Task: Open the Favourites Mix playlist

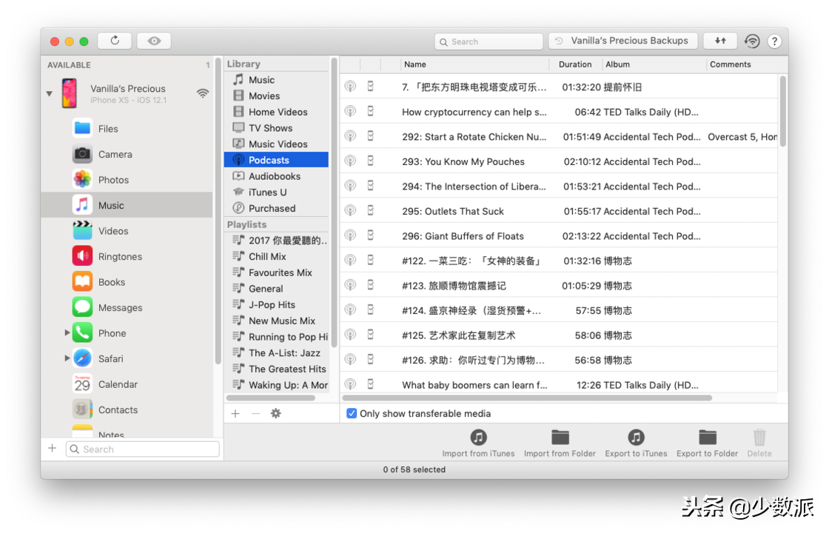Action: (277, 272)
